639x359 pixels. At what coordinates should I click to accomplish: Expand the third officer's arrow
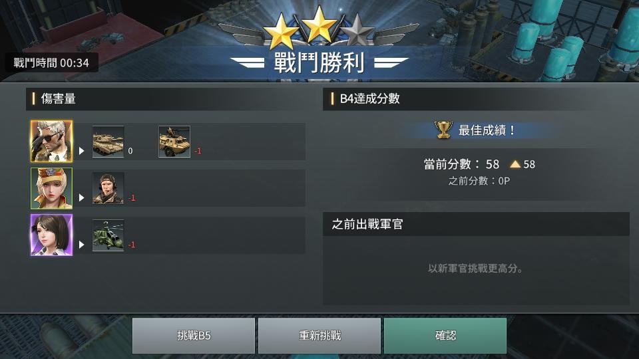click(81, 244)
